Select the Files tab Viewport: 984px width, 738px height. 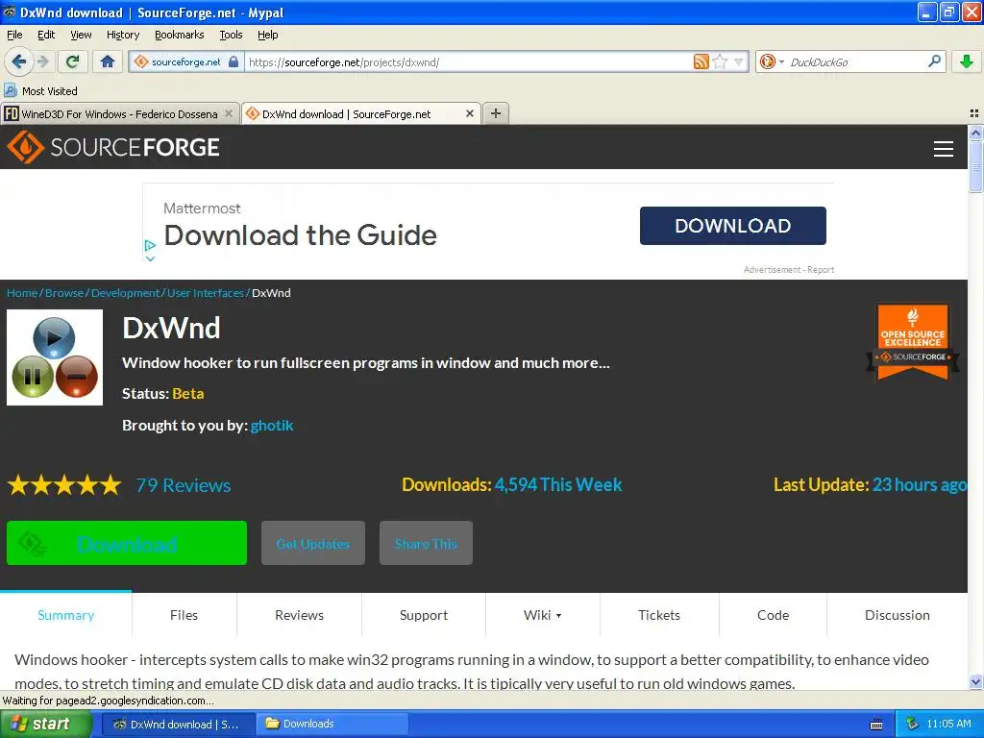click(x=184, y=615)
